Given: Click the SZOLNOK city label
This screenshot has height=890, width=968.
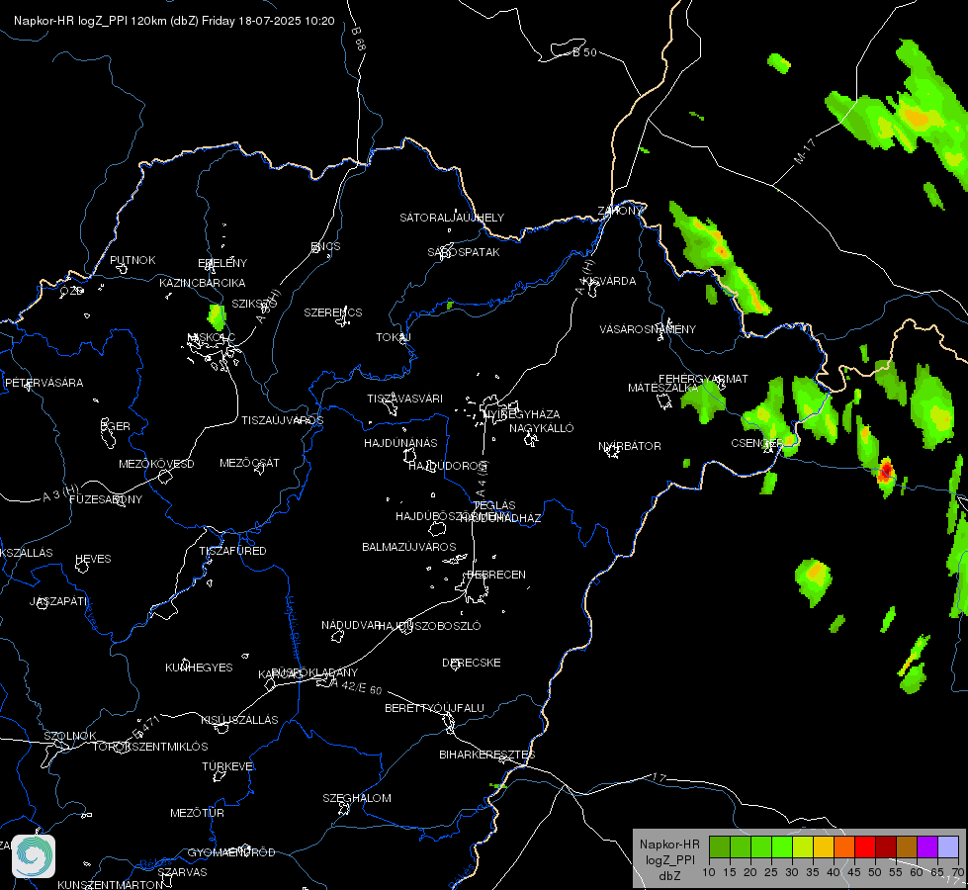Looking at the screenshot, I should pos(70,736).
